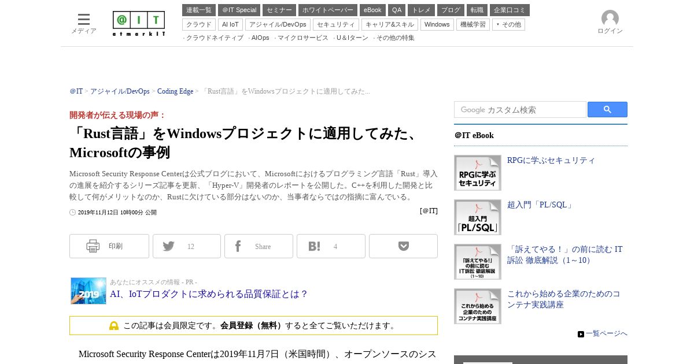Open the eBook menu item

click(x=372, y=10)
